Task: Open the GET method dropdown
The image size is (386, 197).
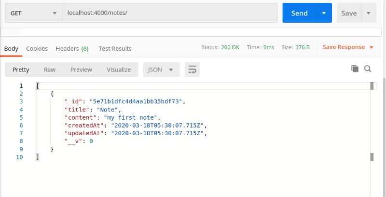Action: click(x=33, y=14)
